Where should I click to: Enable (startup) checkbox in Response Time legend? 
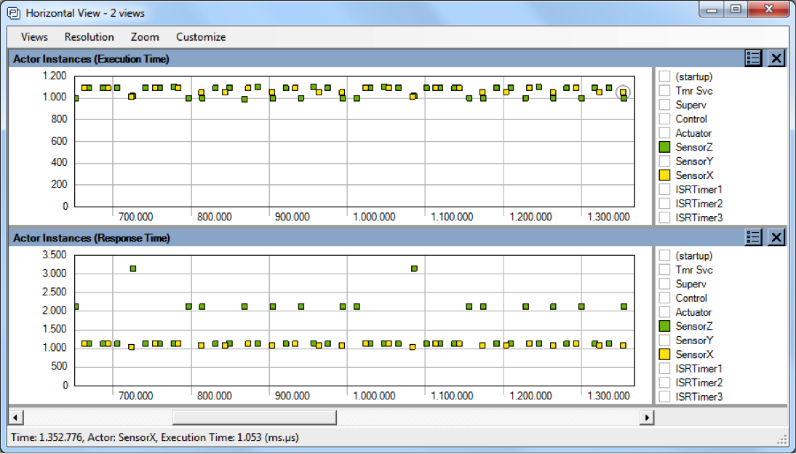click(664, 255)
